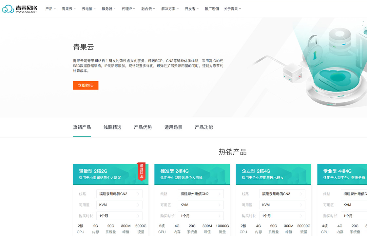Open the 产品功能 tab

pos(203,128)
